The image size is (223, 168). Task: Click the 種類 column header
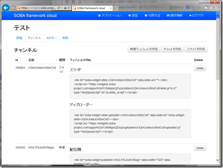pos(62,60)
